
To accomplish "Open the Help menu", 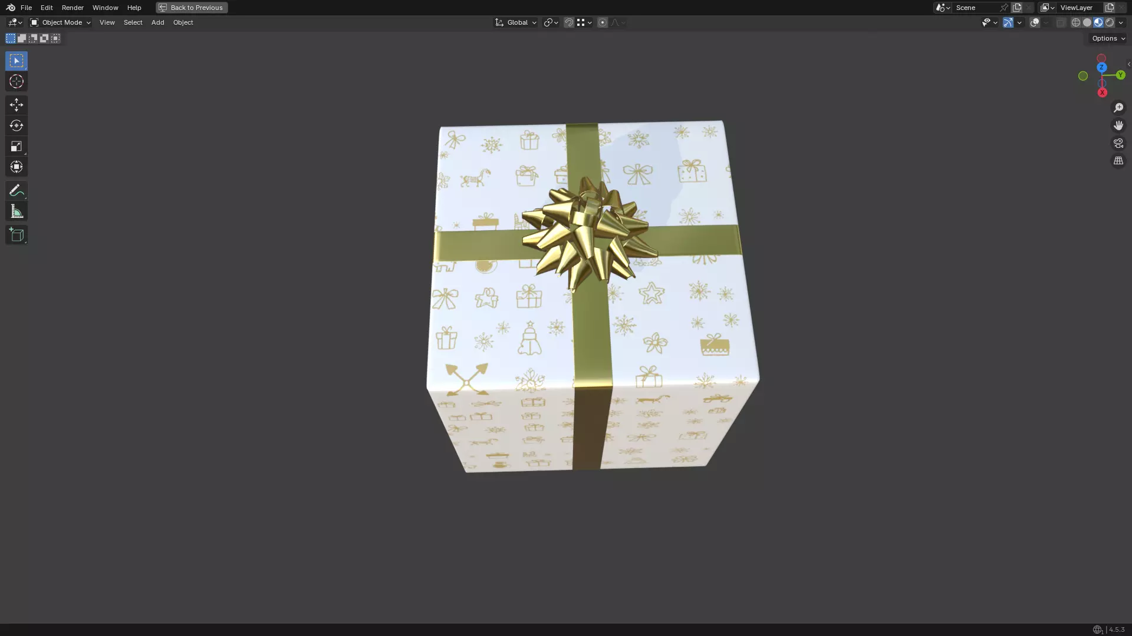I will pos(134,8).
